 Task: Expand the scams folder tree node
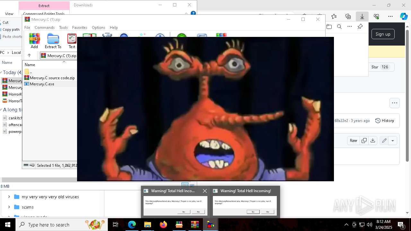click(x=9, y=207)
